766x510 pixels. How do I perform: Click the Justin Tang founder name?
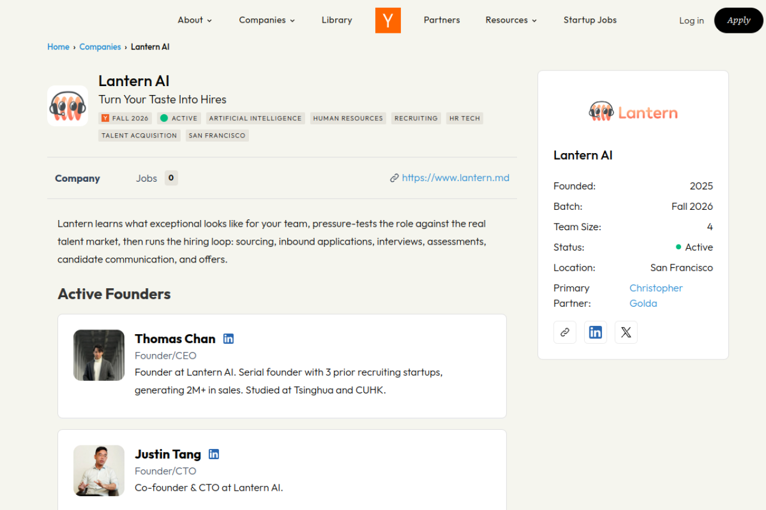coord(168,454)
